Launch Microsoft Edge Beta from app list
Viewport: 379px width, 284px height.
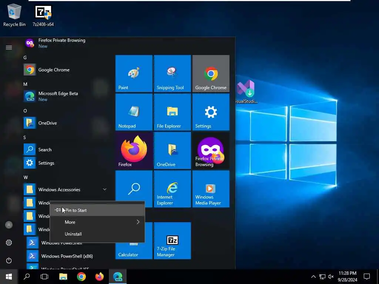click(x=65, y=97)
